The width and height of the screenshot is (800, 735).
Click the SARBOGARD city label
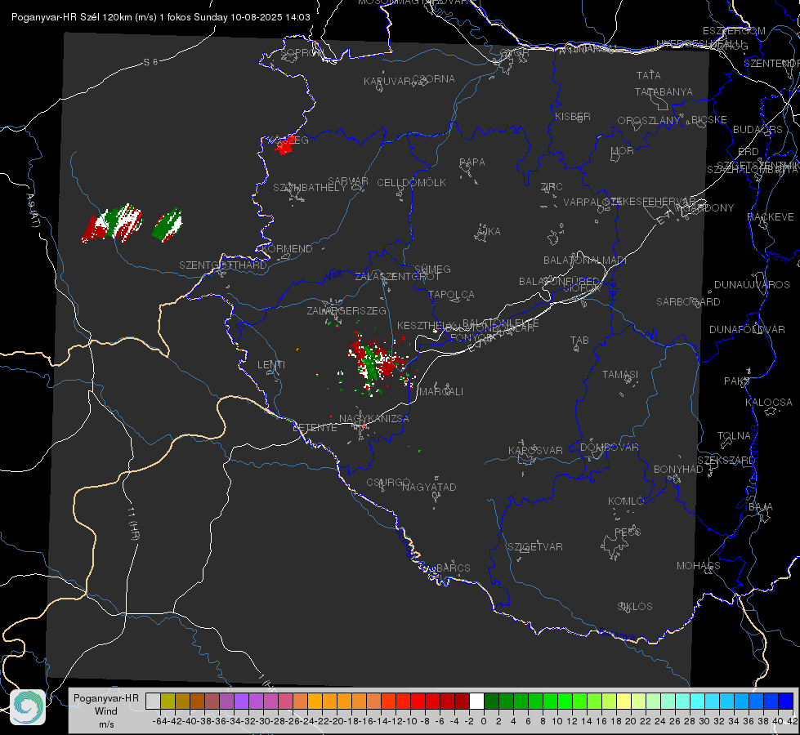[688, 302]
